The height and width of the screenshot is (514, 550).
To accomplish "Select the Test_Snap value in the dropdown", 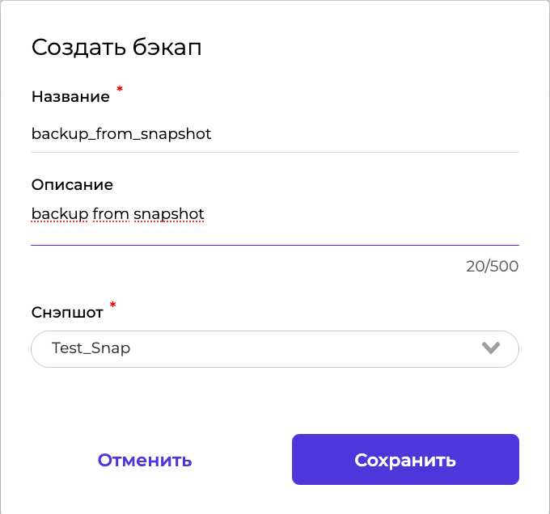I will (x=91, y=348).
